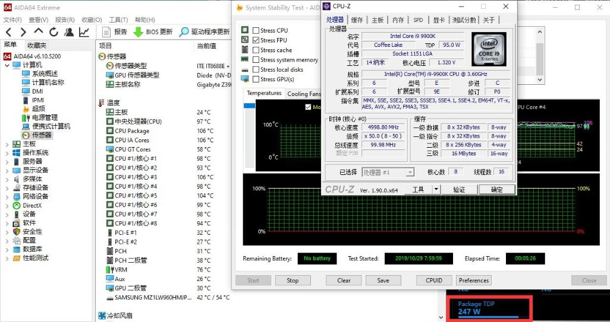Enable Stress system memory checkbox

(256, 60)
